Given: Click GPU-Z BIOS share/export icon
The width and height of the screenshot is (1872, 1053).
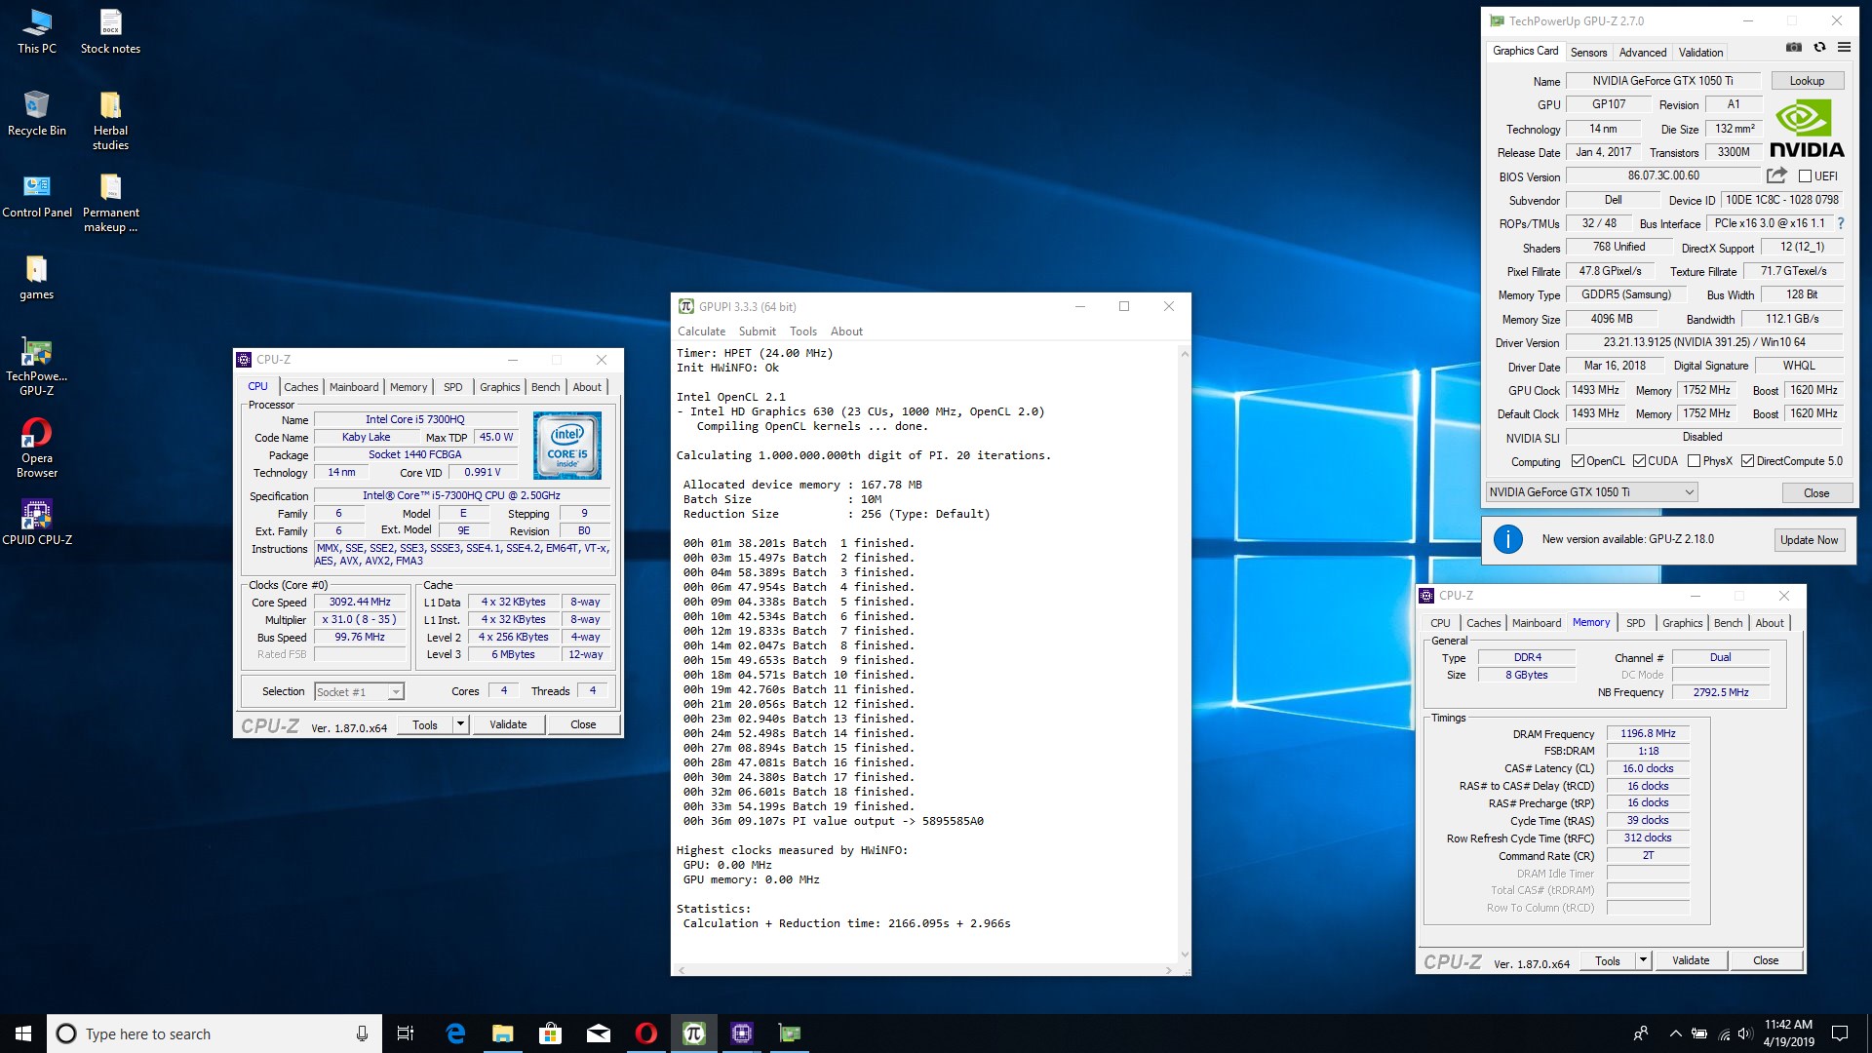Looking at the screenshot, I should click(1776, 175).
